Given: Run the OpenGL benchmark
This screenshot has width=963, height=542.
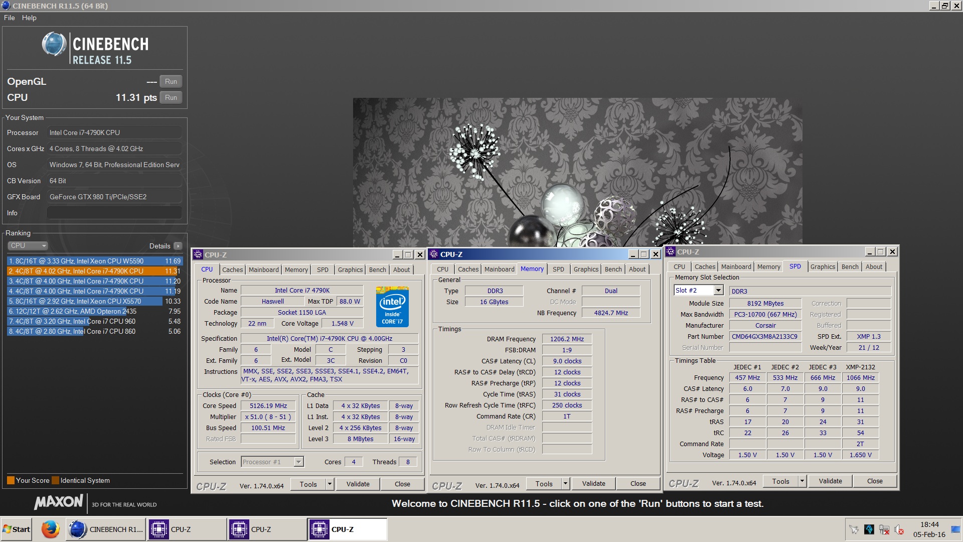Looking at the screenshot, I should [171, 81].
